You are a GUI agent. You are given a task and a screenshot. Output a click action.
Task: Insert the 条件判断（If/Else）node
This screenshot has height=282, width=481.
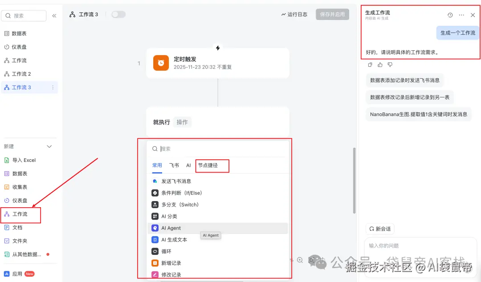(183, 193)
